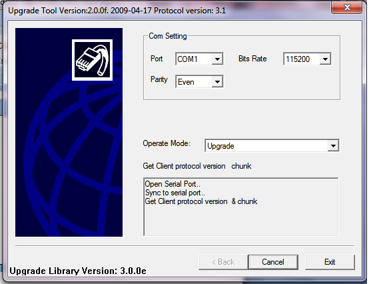Click the Upgrade Tool title bar text
Screen dimensions: 373x284
point(117,11)
